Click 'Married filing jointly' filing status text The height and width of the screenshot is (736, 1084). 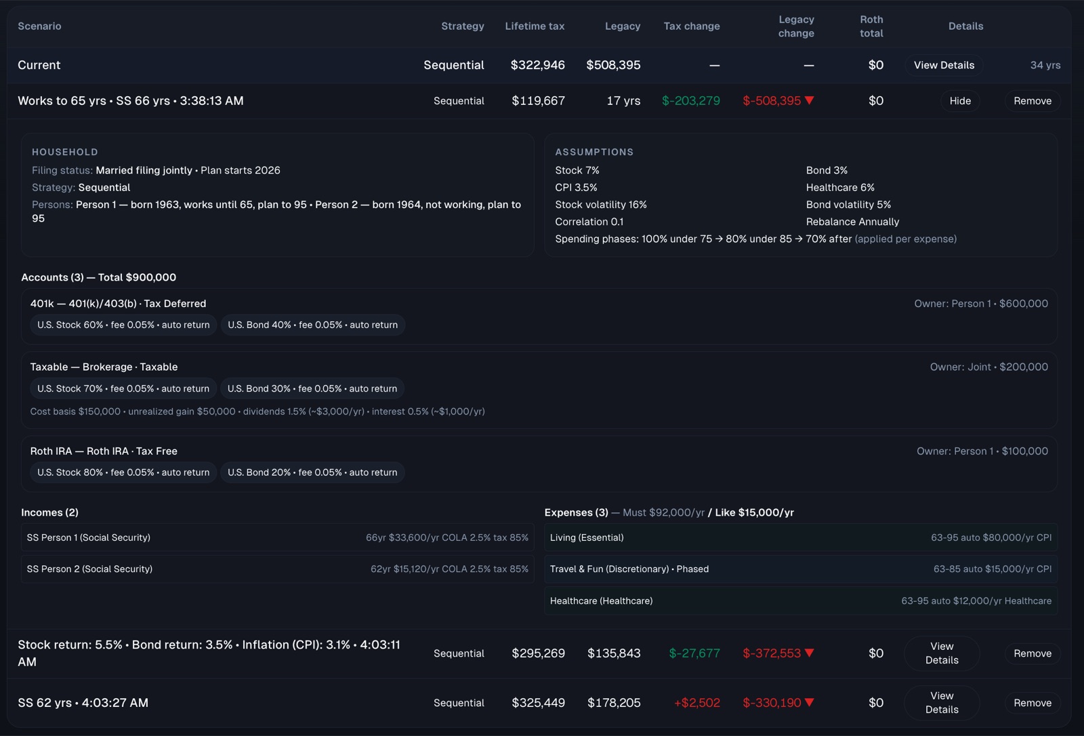144,170
